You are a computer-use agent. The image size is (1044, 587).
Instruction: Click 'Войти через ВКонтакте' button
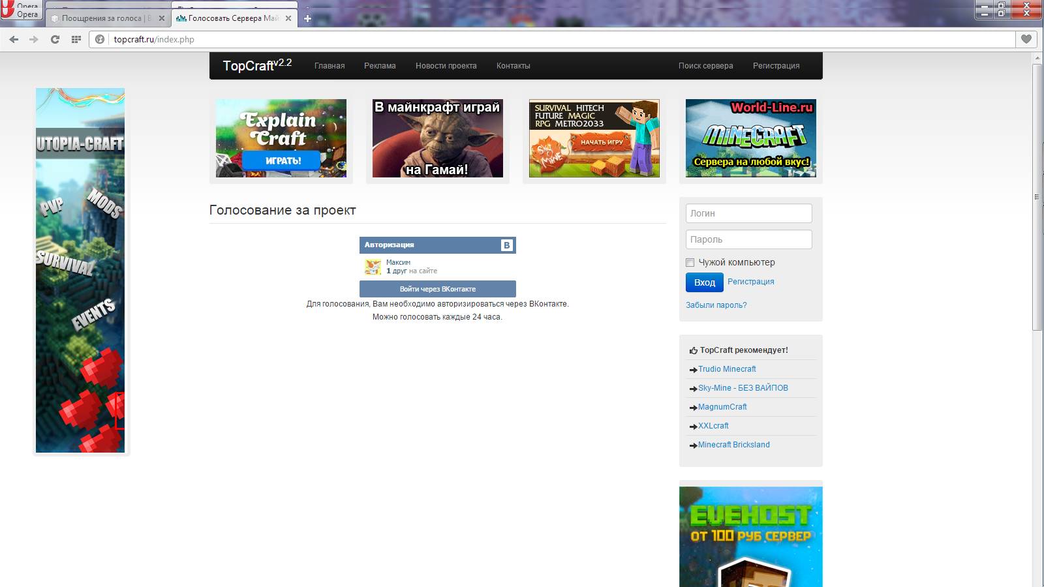click(x=438, y=289)
